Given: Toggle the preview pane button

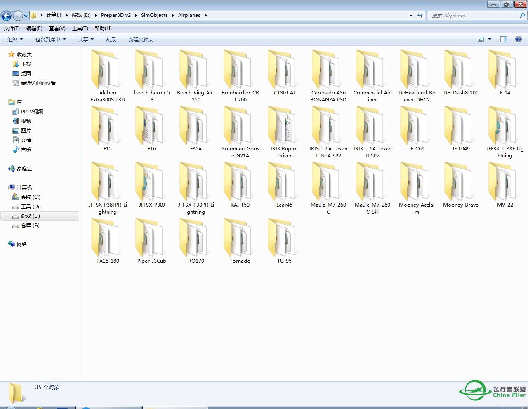Looking at the screenshot, I should (x=504, y=39).
